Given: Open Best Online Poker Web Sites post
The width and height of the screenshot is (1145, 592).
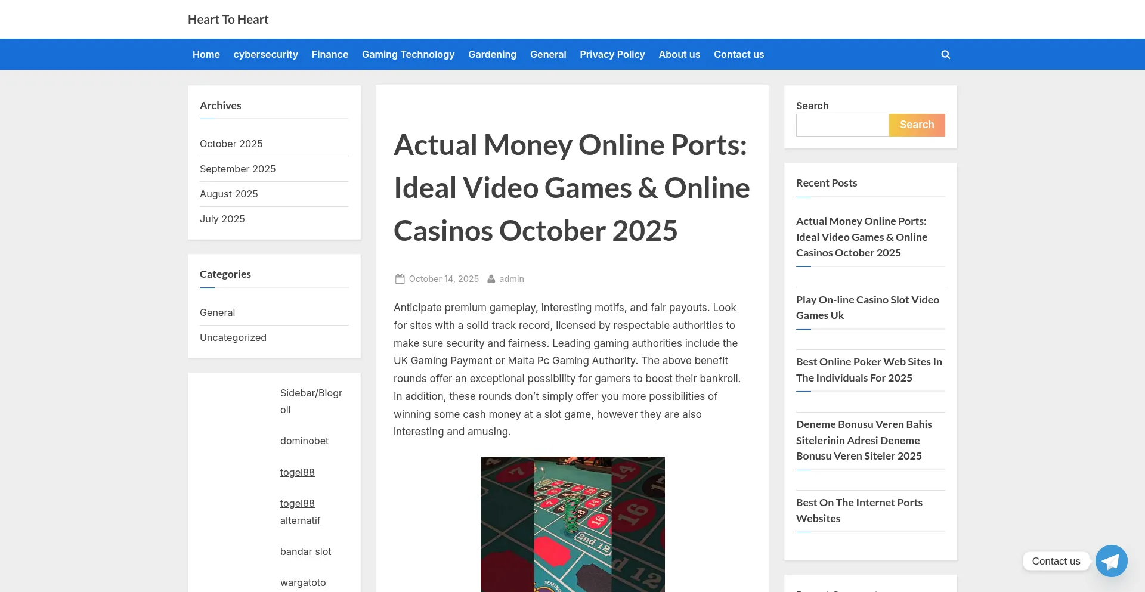Looking at the screenshot, I should click(869, 370).
